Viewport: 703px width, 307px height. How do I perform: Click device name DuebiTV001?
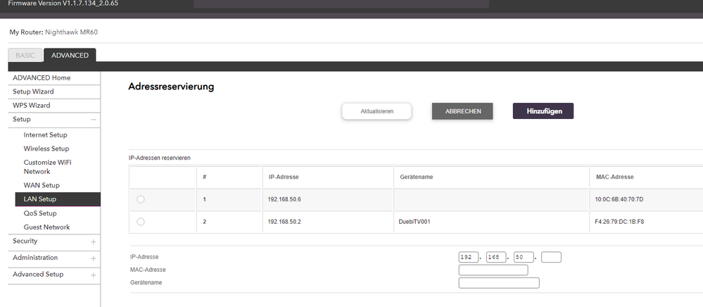point(414,222)
